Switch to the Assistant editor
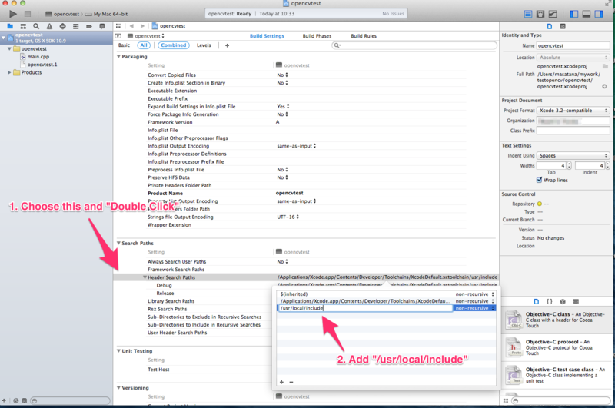 tap(540, 14)
